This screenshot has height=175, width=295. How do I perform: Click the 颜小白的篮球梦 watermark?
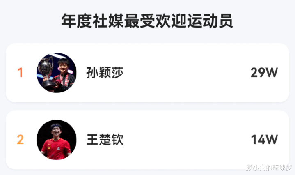[269, 168]
